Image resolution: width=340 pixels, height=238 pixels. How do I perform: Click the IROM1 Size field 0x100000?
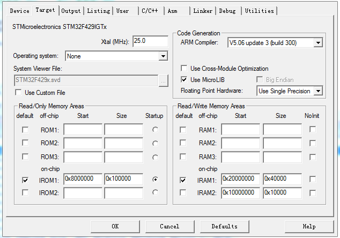click(123, 179)
